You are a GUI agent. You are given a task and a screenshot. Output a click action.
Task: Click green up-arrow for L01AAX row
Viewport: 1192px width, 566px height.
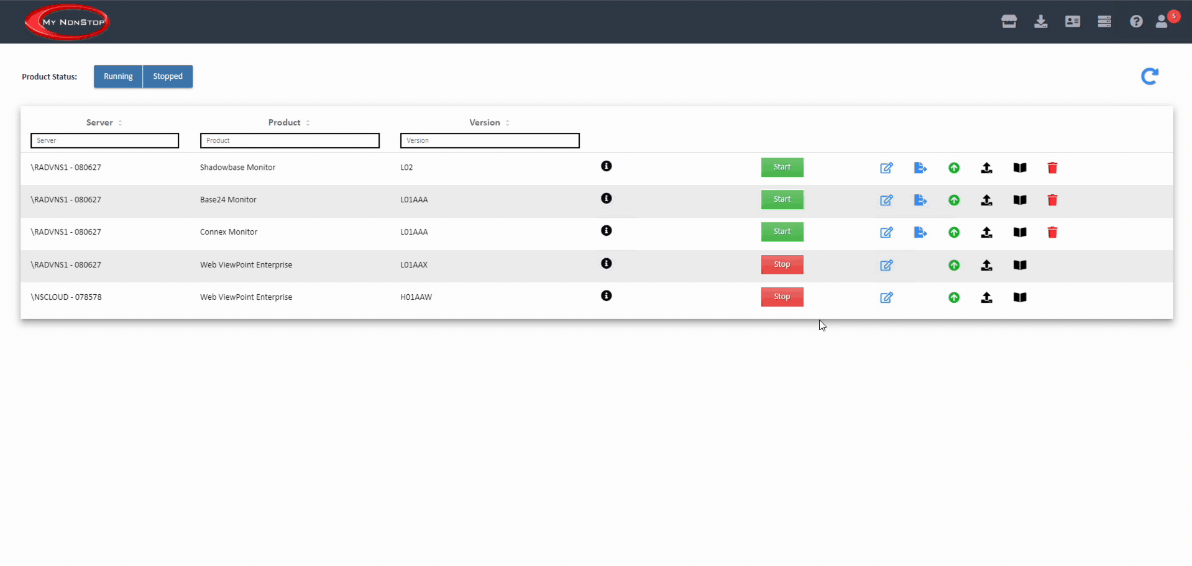point(954,265)
